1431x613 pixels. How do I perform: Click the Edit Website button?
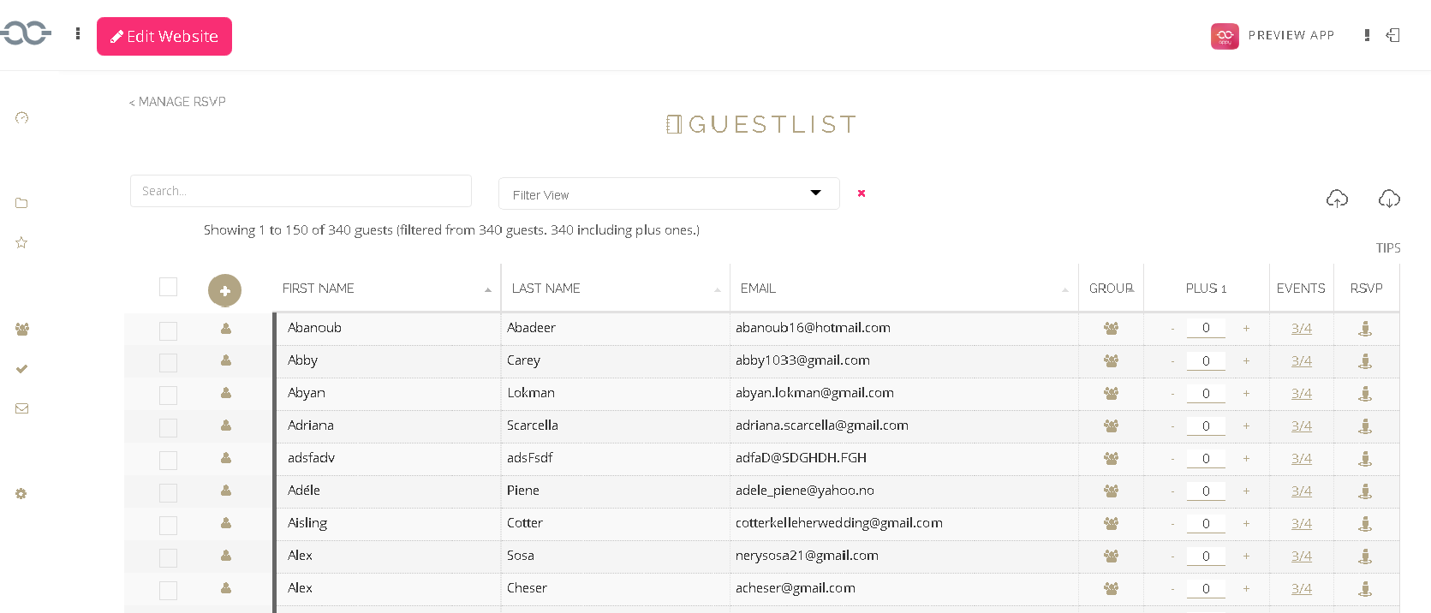164,37
